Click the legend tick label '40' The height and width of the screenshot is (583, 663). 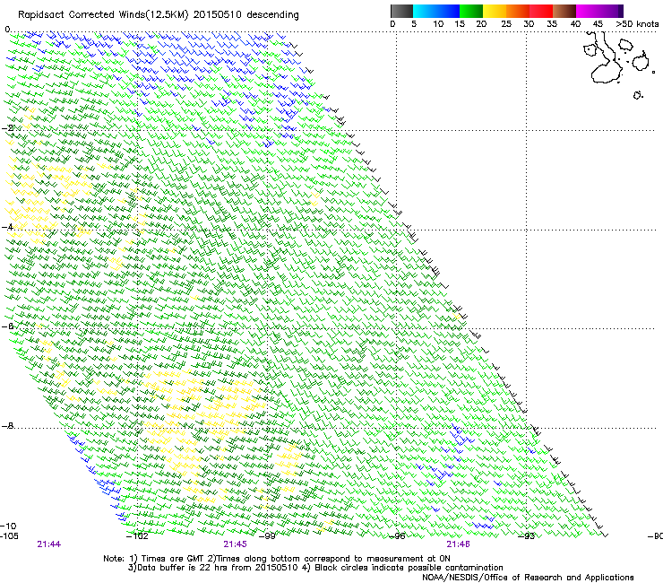[x=575, y=24]
